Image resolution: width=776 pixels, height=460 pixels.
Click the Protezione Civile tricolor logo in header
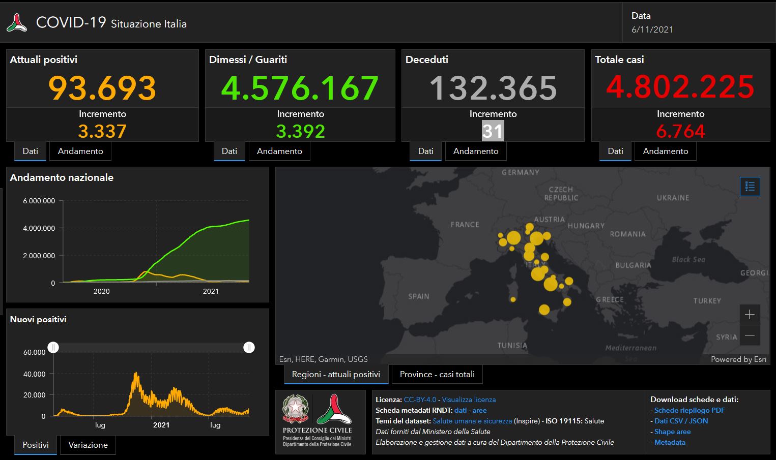[x=17, y=23]
